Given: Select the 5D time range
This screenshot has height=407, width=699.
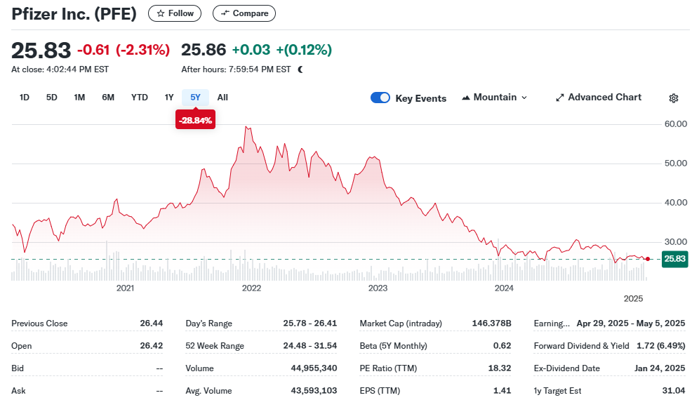Looking at the screenshot, I should (x=52, y=98).
